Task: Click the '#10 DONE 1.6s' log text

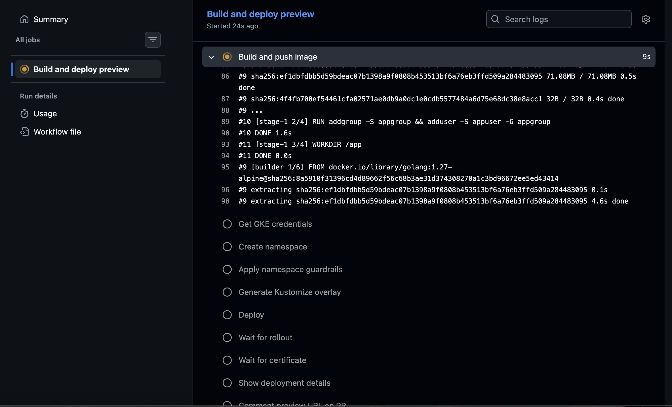Action: [x=265, y=133]
